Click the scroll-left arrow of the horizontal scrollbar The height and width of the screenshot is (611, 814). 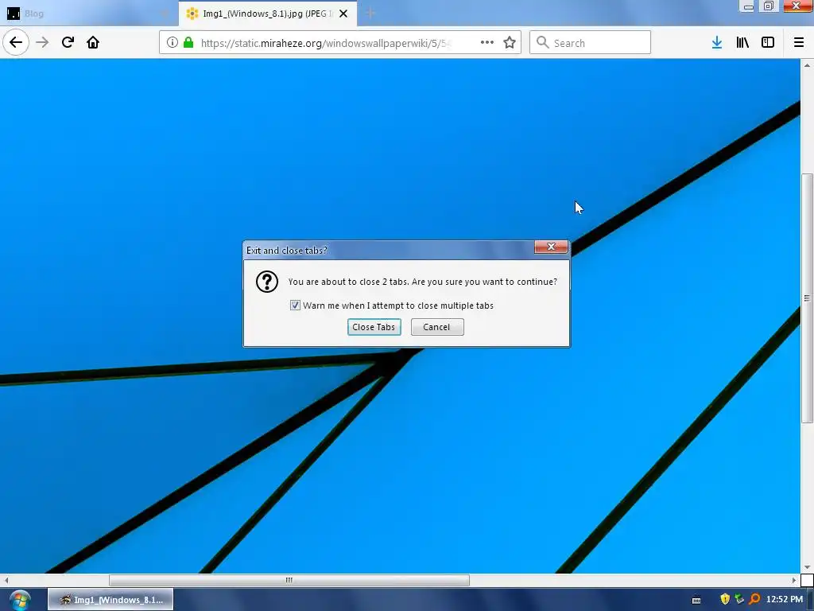(6, 580)
